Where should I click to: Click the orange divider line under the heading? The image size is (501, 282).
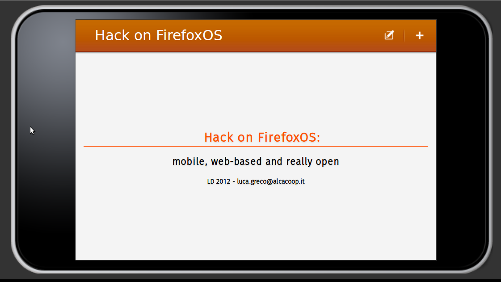(x=256, y=146)
